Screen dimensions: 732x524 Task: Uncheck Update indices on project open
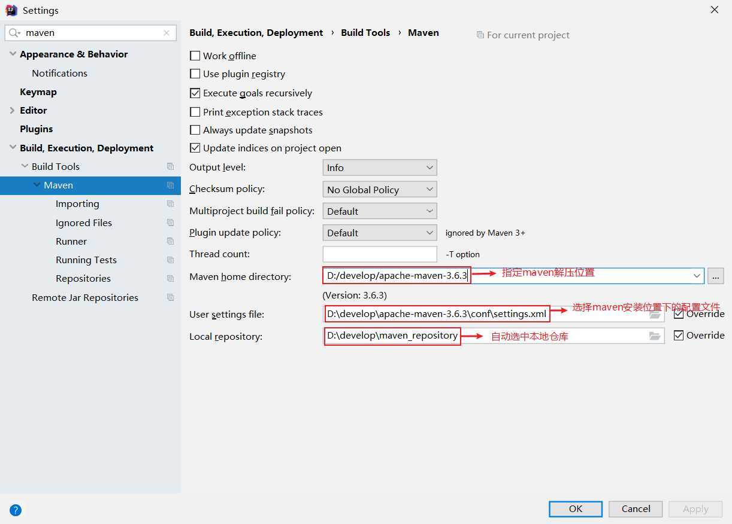click(x=195, y=148)
